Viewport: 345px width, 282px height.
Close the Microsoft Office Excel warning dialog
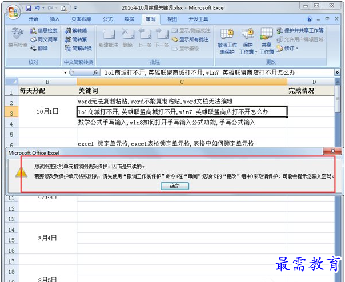click(x=332, y=151)
